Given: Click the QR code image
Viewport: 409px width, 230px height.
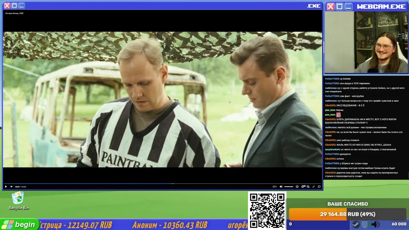Looking at the screenshot, I should point(267,211).
